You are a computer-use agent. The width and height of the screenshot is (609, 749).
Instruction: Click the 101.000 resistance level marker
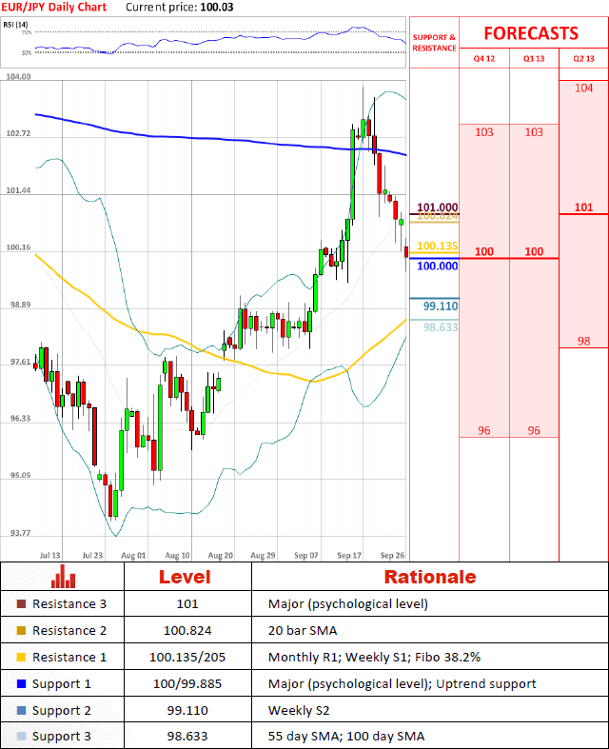[x=438, y=207]
